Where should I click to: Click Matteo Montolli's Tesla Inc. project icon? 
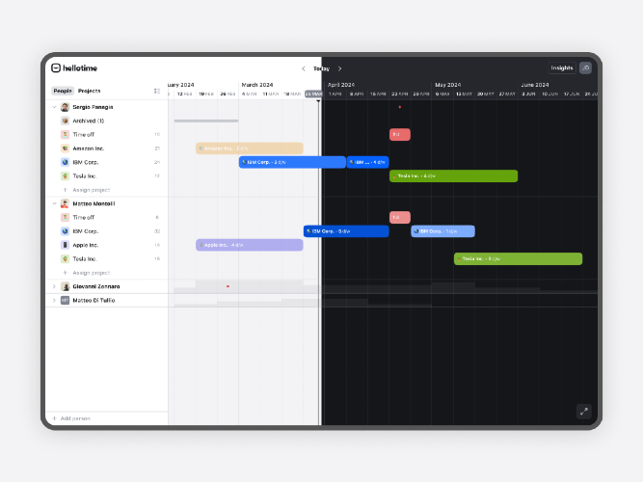pyautogui.click(x=65, y=259)
